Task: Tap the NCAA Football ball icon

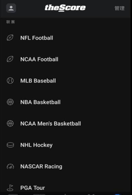Action: point(10,59)
